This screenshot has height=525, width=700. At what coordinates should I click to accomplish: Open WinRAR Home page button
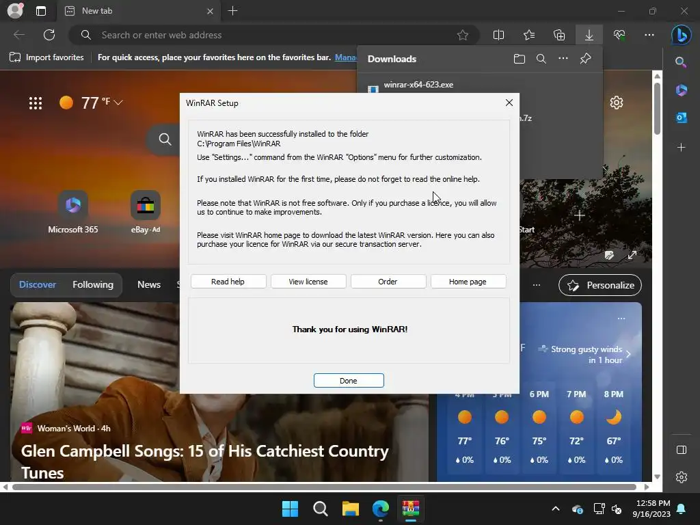click(468, 282)
